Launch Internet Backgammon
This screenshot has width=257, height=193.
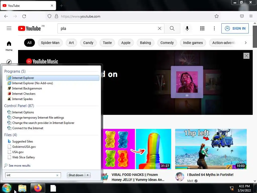(x=53, y=88)
